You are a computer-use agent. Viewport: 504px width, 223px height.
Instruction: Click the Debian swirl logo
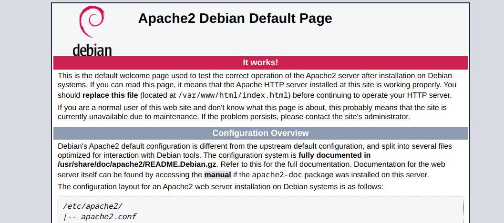pos(92,21)
